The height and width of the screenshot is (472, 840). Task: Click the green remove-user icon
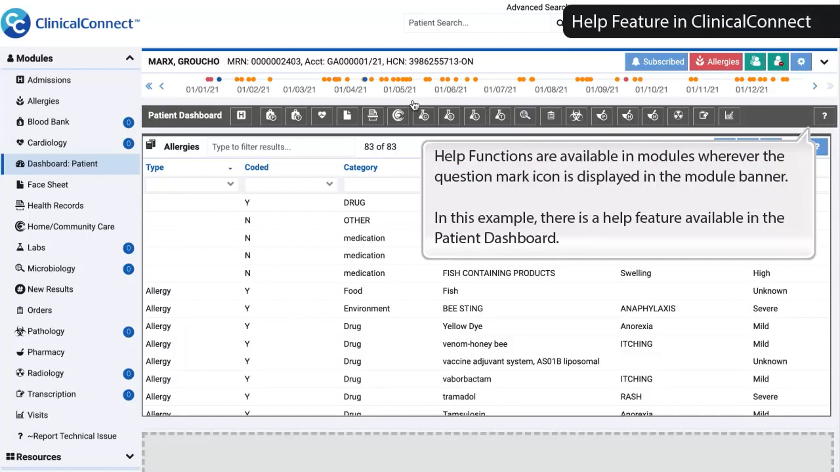click(x=778, y=62)
